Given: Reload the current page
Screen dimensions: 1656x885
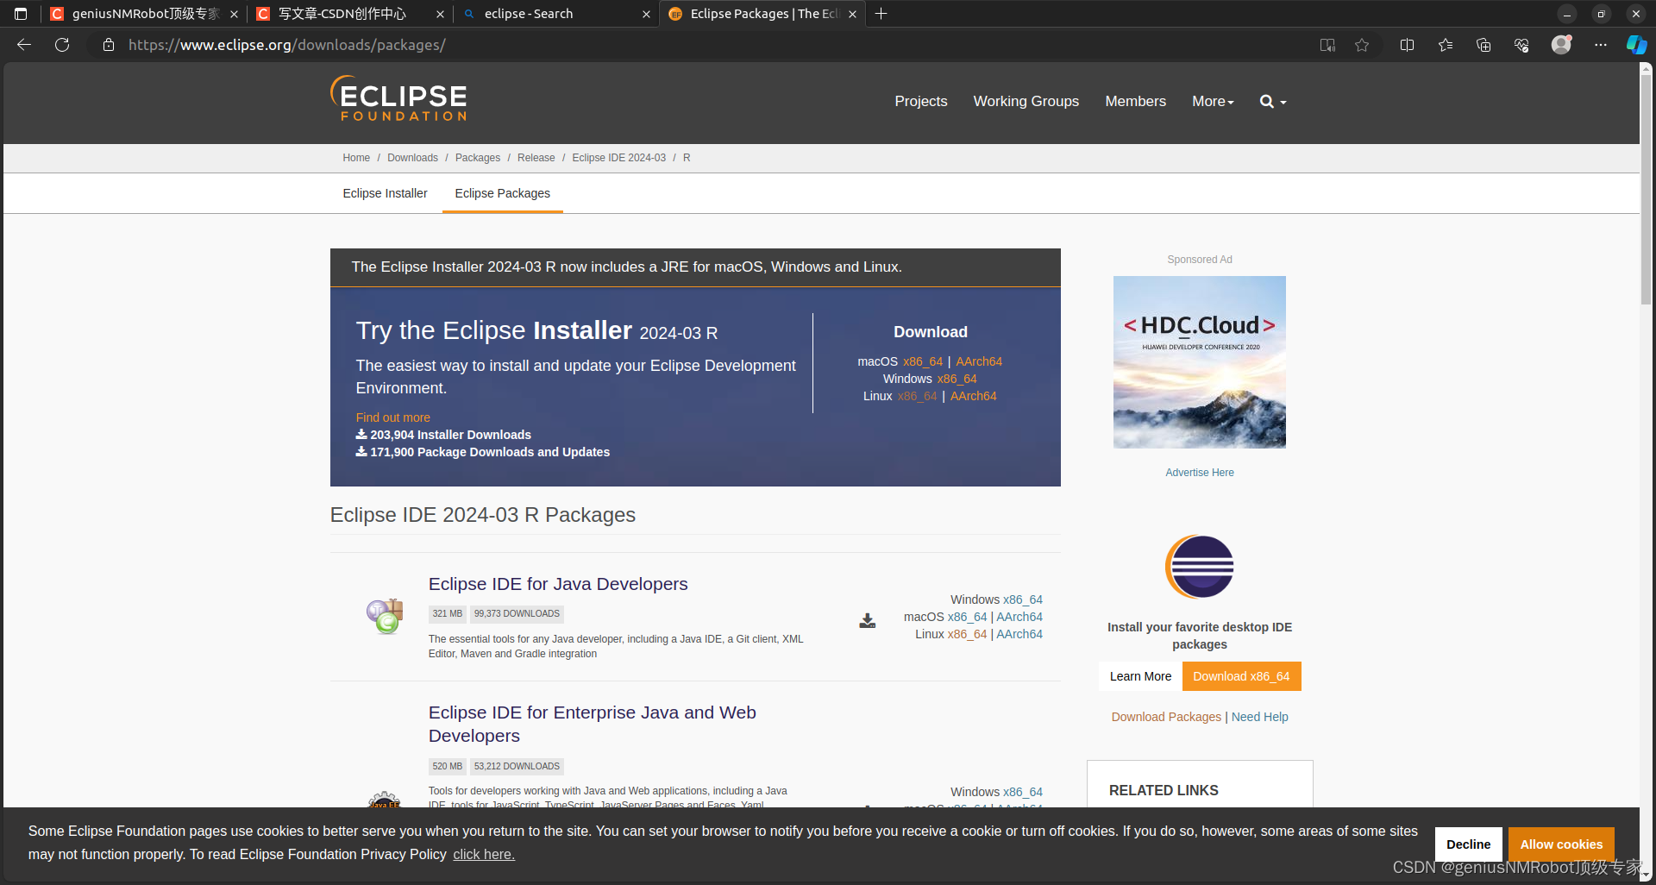Looking at the screenshot, I should [61, 45].
